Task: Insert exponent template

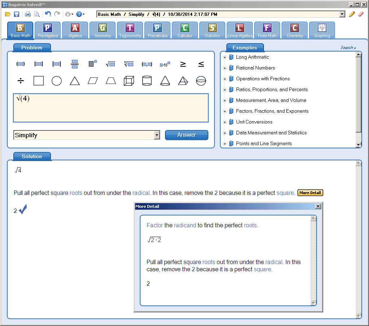Action: 93,64
